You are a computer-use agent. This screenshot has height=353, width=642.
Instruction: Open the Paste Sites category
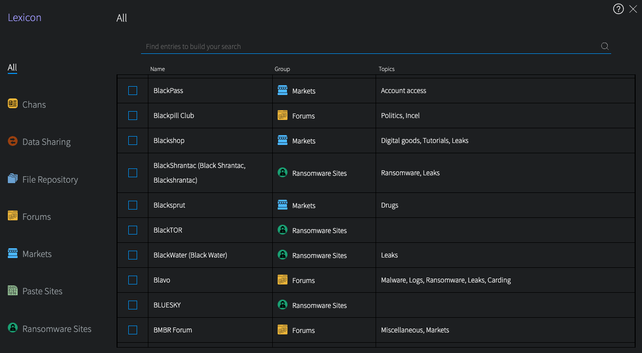pyautogui.click(x=35, y=291)
